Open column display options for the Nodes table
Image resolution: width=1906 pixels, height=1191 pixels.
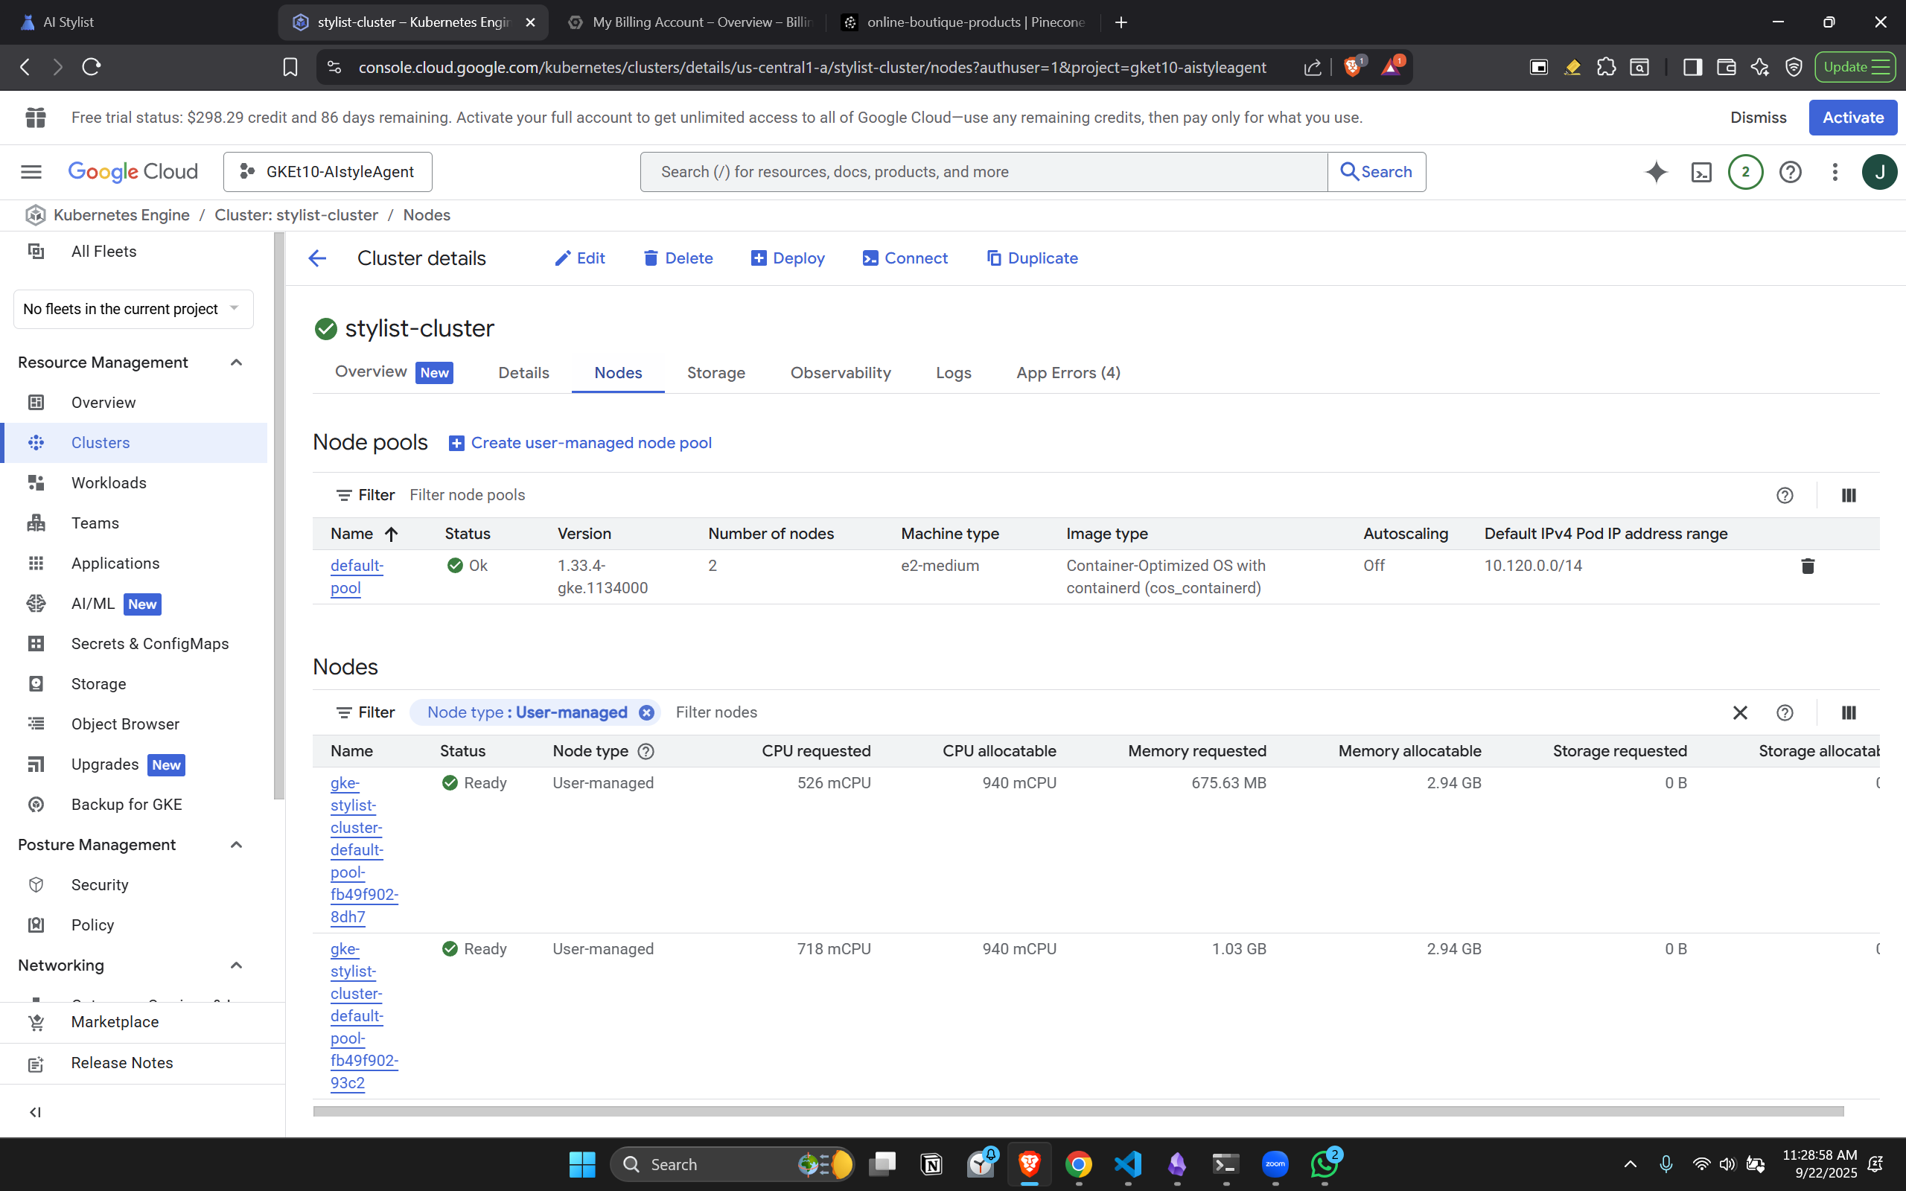click(1849, 712)
